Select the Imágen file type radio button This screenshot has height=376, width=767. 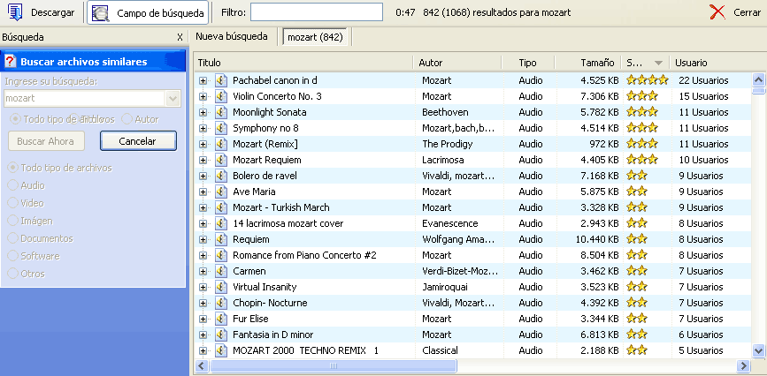pyautogui.click(x=12, y=221)
